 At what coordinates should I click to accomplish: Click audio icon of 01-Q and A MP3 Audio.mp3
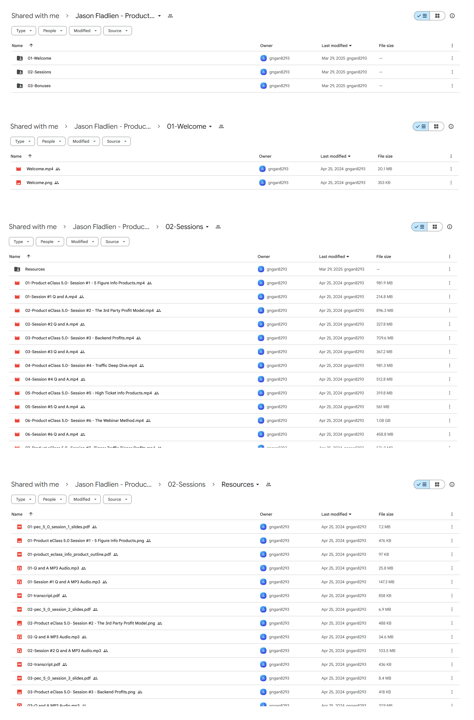coord(20,568)
